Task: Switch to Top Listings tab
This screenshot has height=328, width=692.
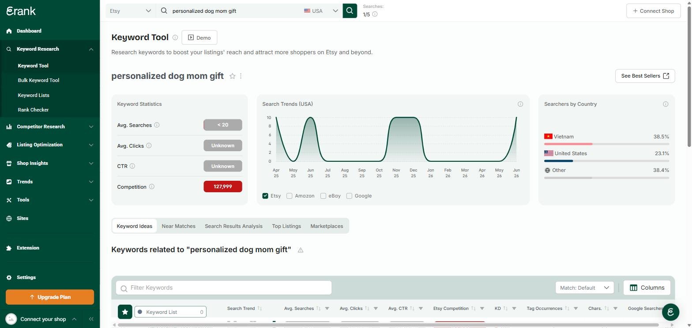Action: click(286, 226)
